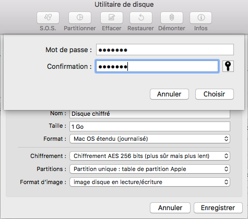Open the Format d'image dropdown
The width and height of the screenshot is (248, 219).
150,182
